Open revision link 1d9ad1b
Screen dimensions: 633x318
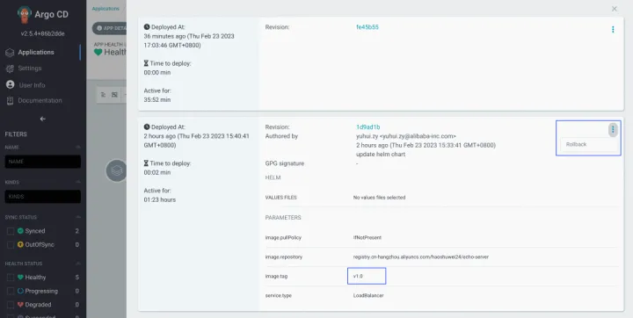(x=367, y=127)
